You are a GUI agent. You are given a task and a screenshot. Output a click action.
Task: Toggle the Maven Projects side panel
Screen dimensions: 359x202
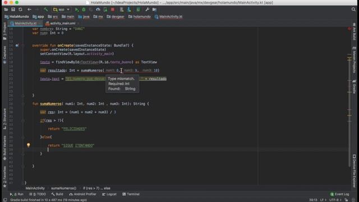point(354,60)
